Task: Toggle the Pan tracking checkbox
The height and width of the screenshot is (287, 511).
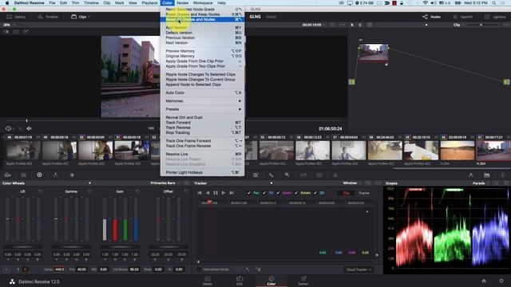Action: point(249,193)
